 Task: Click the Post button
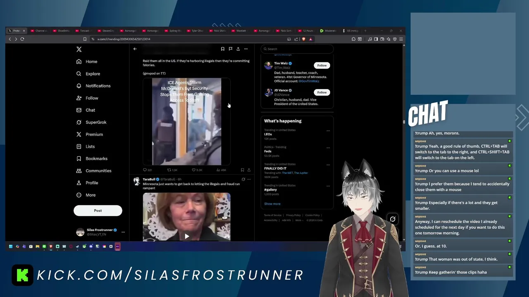(98, 210)
